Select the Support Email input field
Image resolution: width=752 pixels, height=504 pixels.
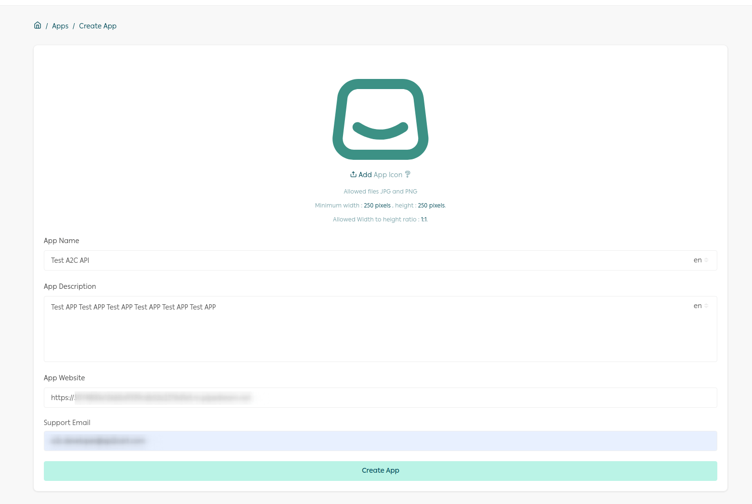[x=380, y=441]
